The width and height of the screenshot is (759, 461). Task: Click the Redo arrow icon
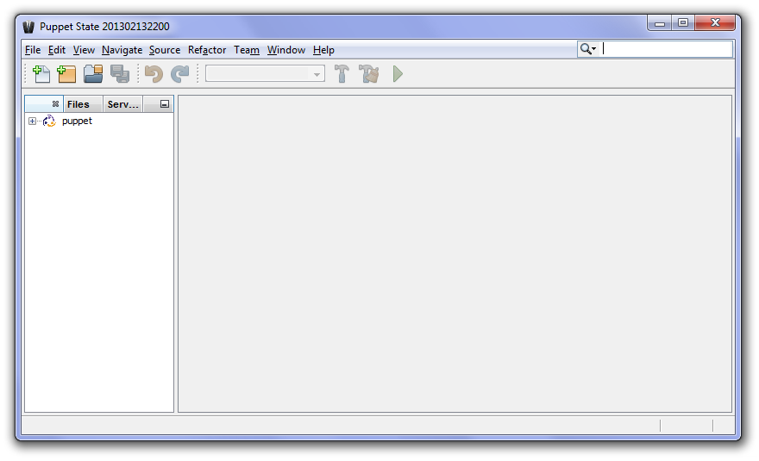click(x=180, y=74)
